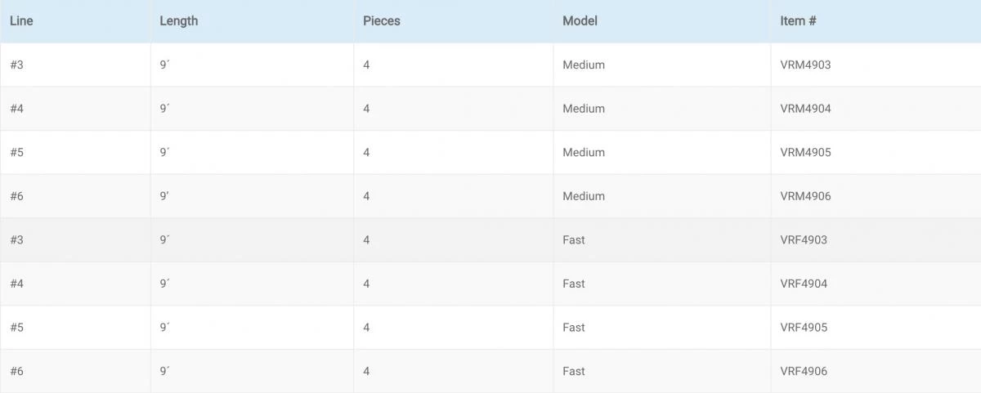Select item number VRM4904

tap(805, 109)
